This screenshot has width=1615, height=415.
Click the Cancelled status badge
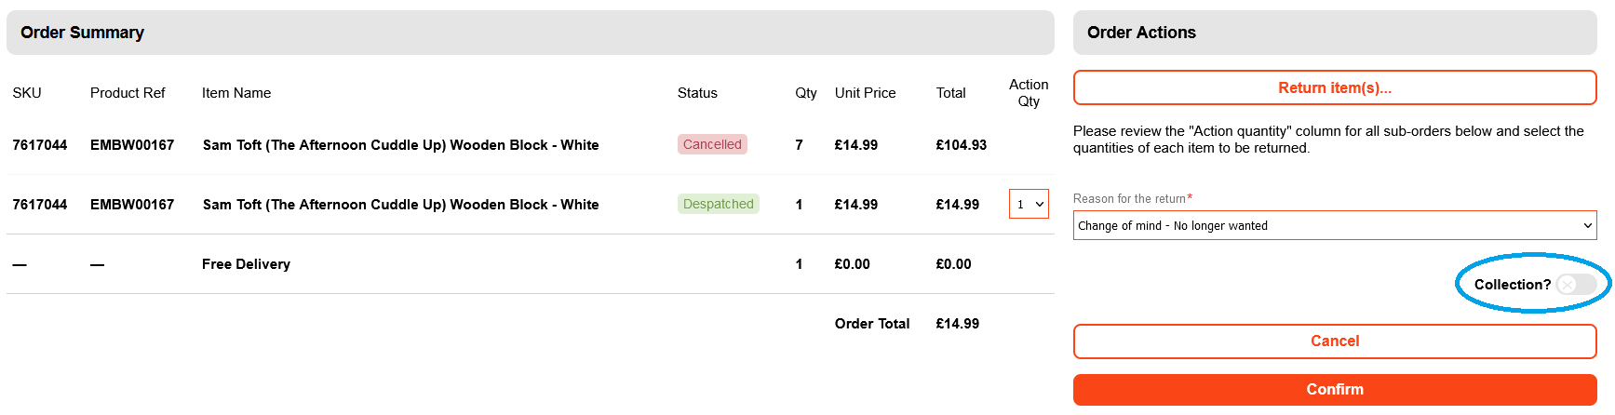click(x=712, y=144)
